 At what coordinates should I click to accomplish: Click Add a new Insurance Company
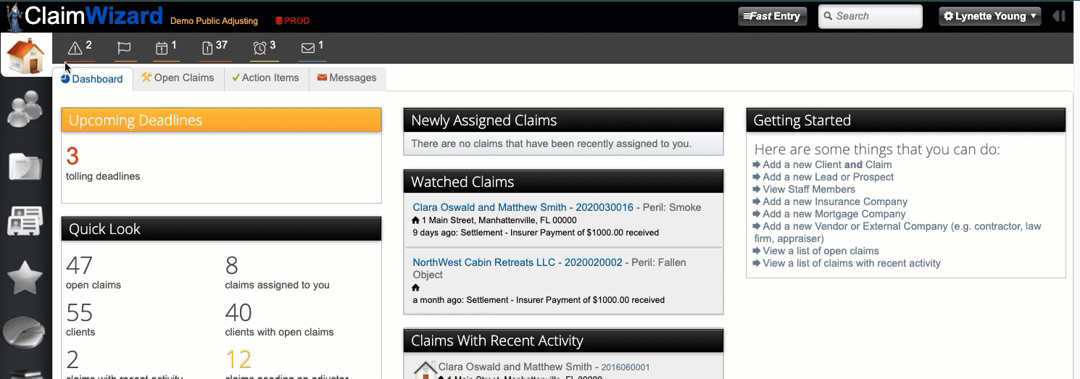835,201
